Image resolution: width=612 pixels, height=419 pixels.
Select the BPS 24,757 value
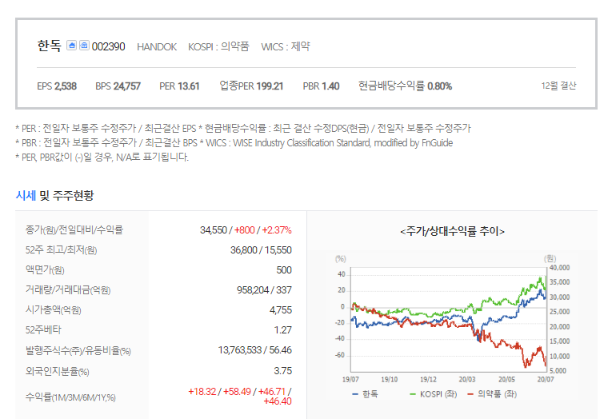118,86
